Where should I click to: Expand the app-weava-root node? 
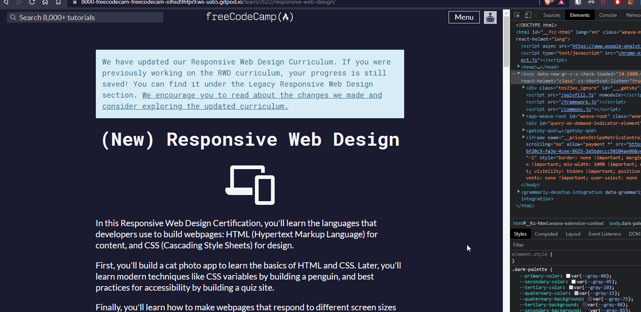[523, 116]
